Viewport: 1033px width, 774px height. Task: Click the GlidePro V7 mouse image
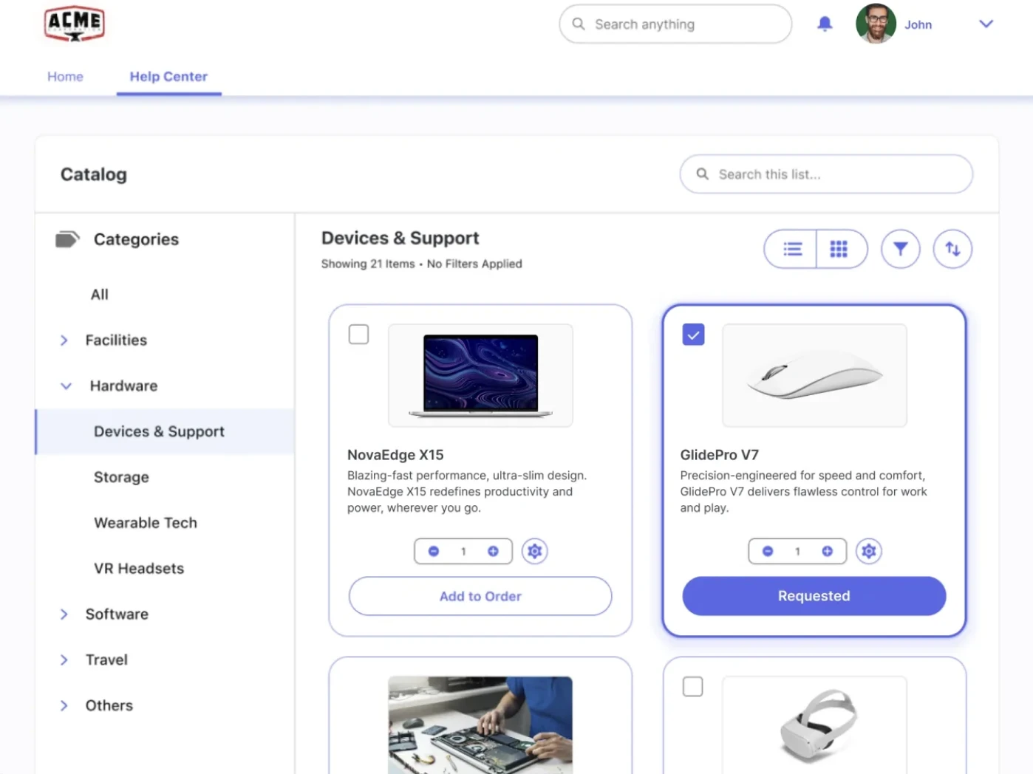point(814,375)
